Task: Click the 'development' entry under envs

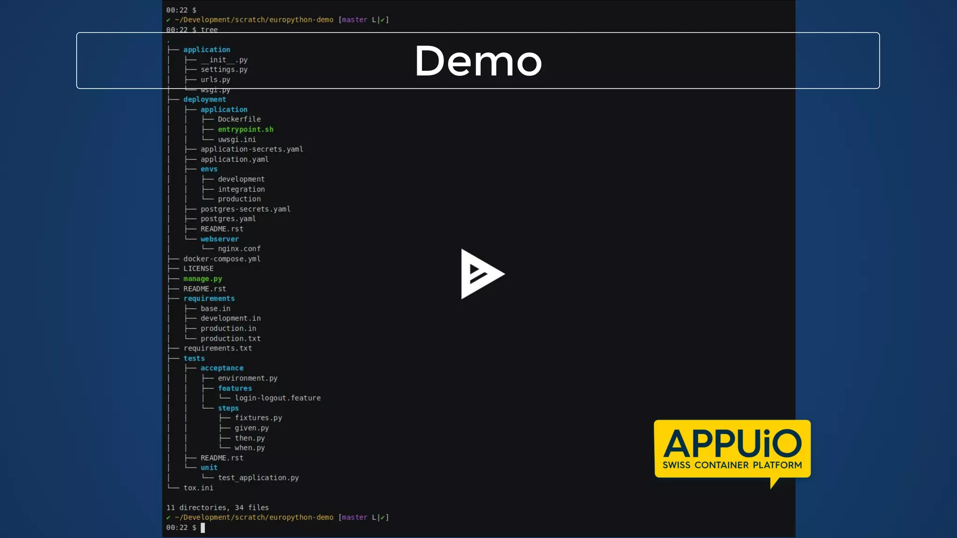Action: click(x=241, y=179)
